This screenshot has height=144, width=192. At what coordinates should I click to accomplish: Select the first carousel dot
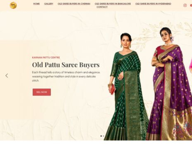101,136
